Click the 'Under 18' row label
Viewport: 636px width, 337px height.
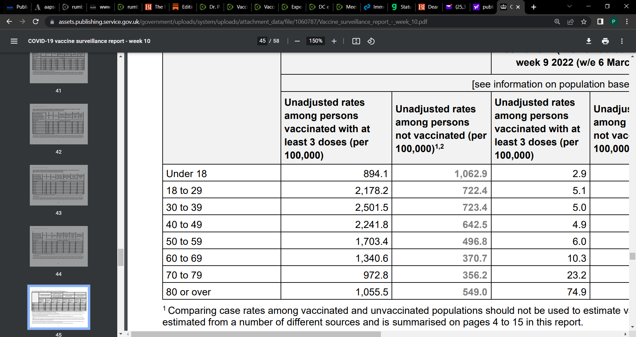[x=186, y=173]
